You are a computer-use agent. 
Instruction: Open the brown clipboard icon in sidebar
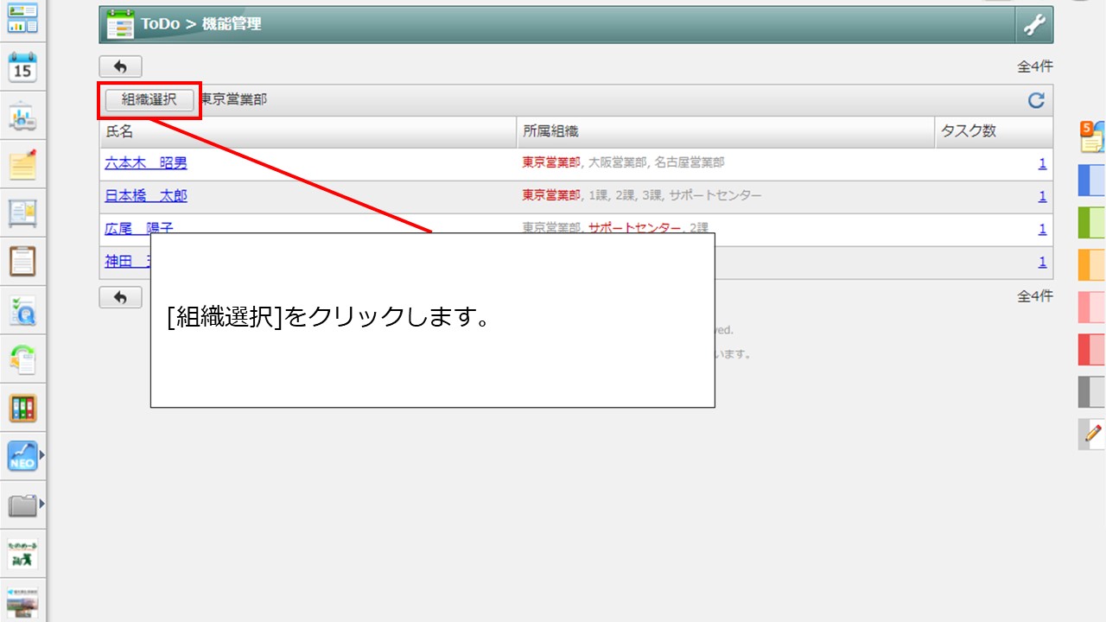(22, 261)
